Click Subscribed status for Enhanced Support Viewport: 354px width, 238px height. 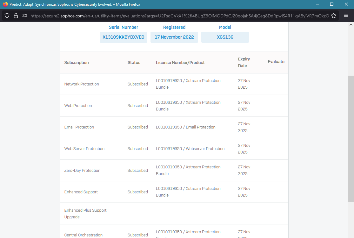coord(137,192)
